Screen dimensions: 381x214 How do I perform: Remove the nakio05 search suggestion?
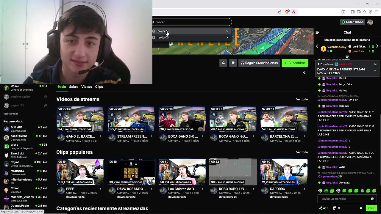pyautogui.click(x=227, y=31)
